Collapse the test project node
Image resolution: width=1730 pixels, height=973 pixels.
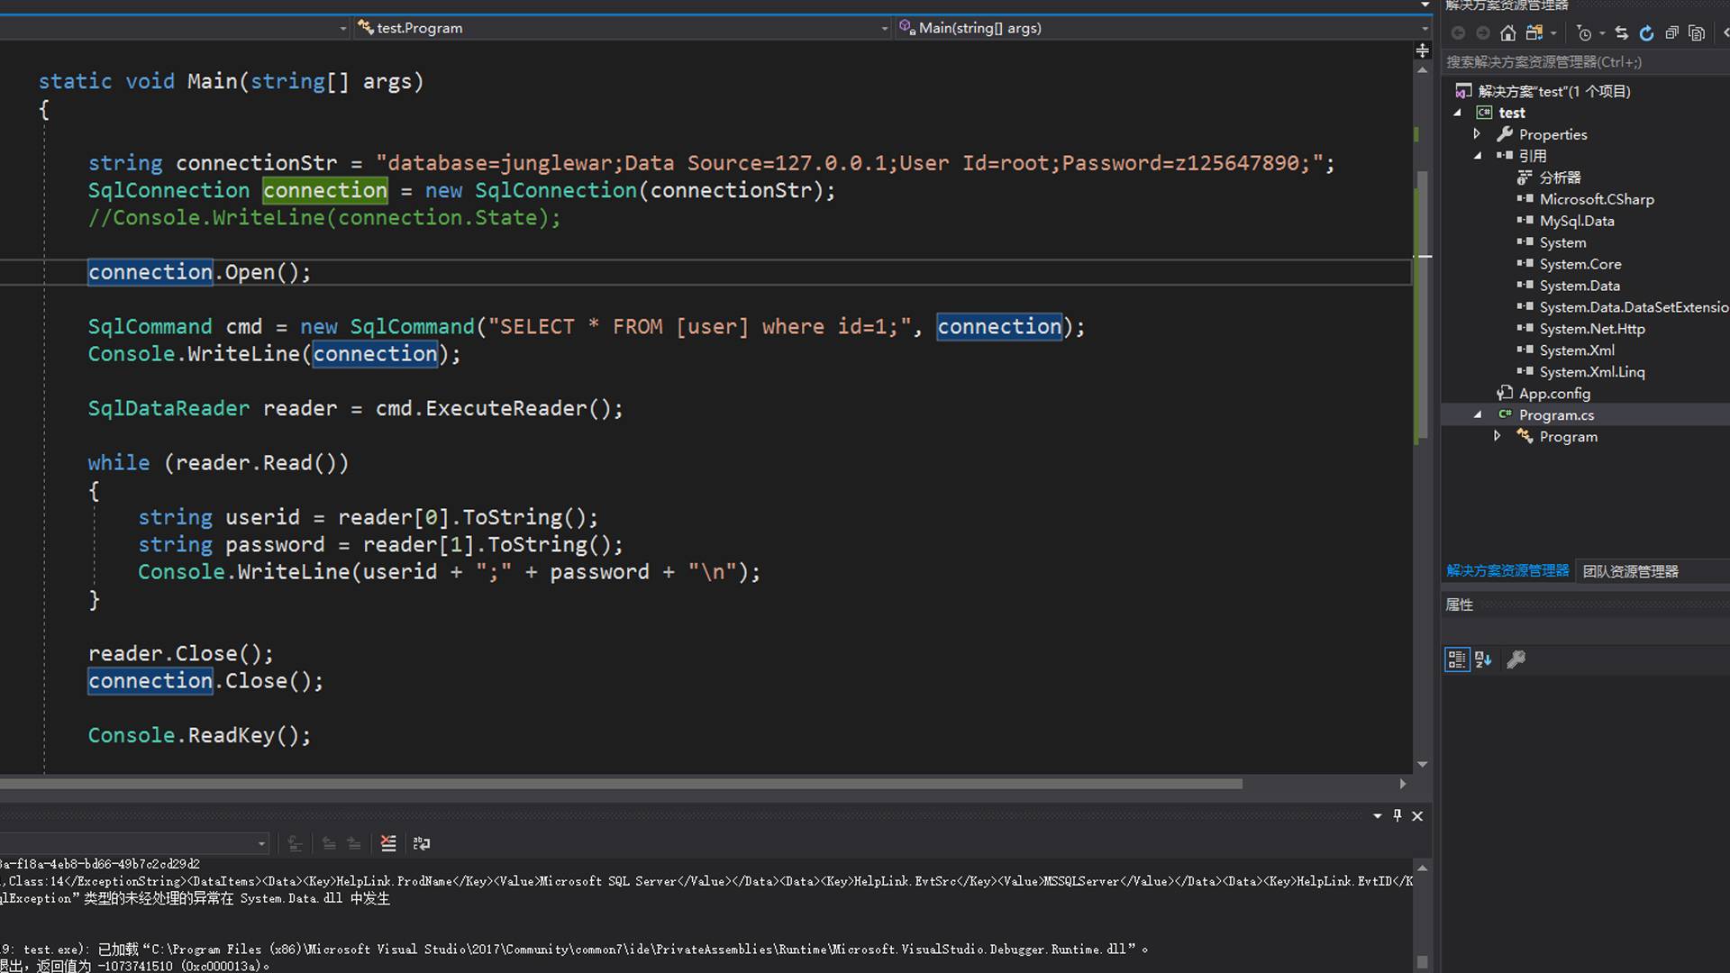click(1458, 113)
